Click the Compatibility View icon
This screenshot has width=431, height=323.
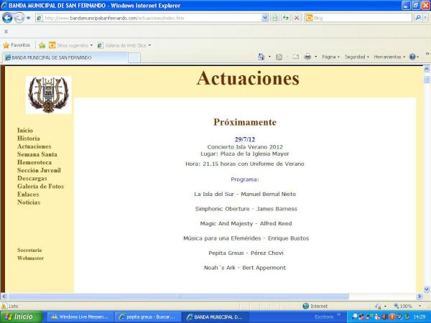[x=274, y=18]
